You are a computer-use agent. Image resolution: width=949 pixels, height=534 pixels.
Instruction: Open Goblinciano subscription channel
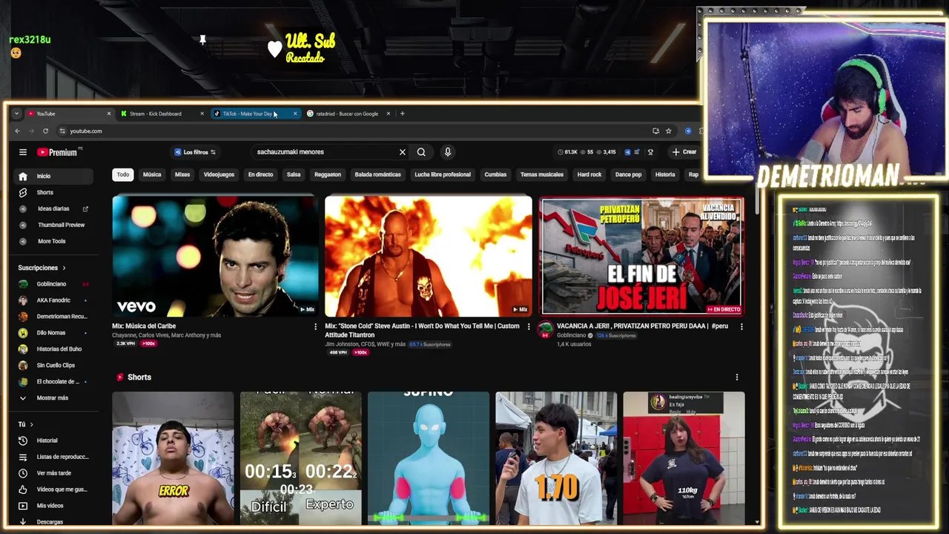[53, 284]
